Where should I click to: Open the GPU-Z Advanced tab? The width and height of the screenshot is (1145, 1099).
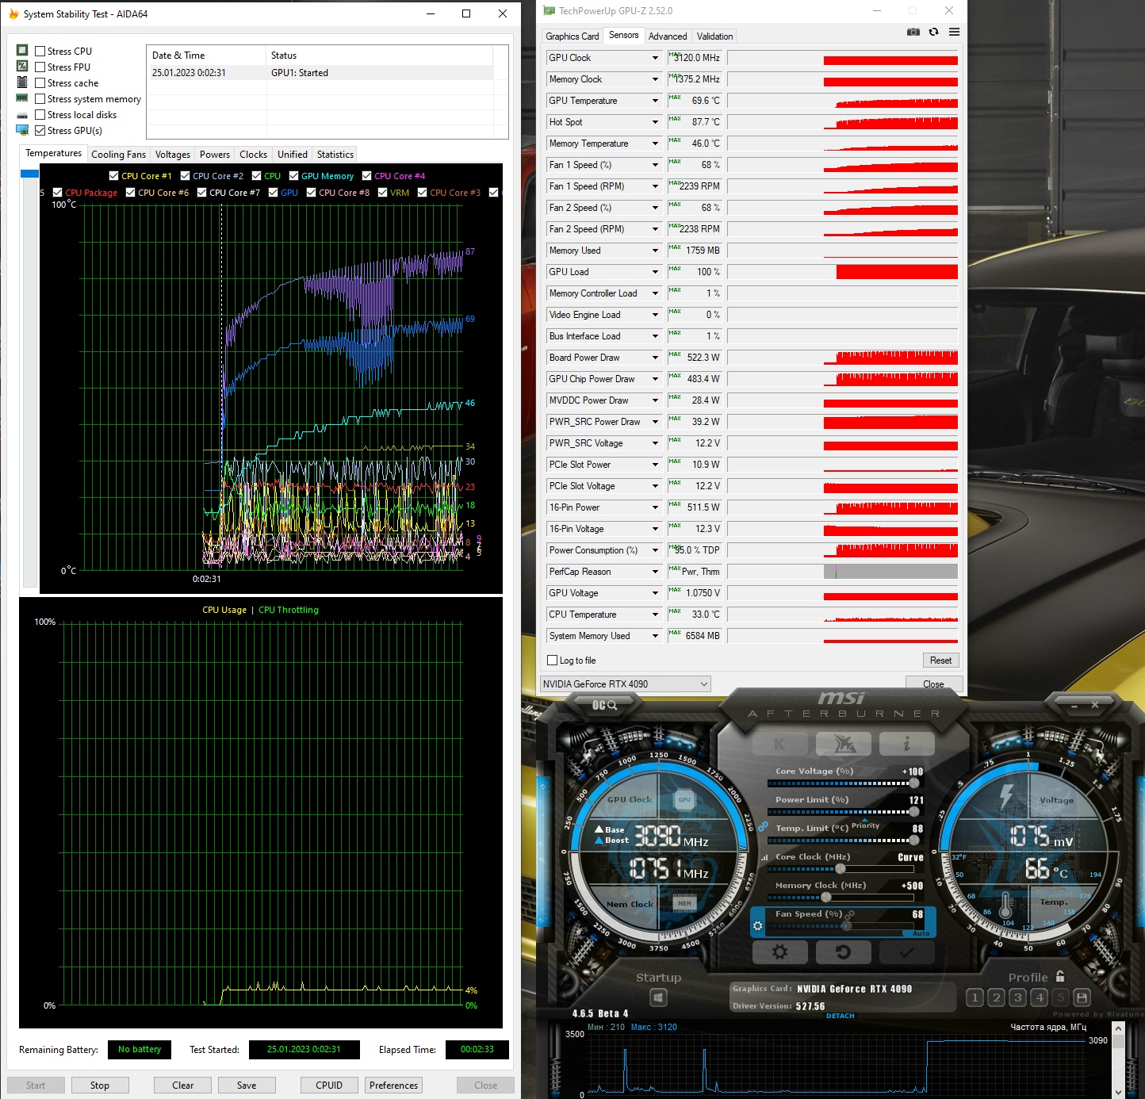point(668,36)
